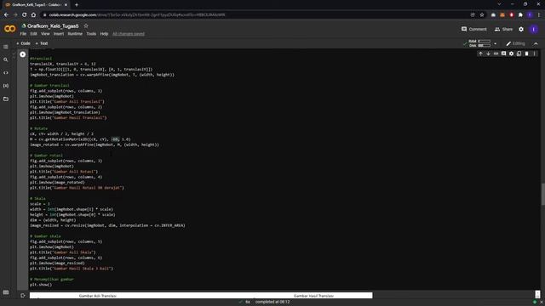Click the '# Rotate' comment line
Viewport: 545px width, 306px height.
click(38, 128)
